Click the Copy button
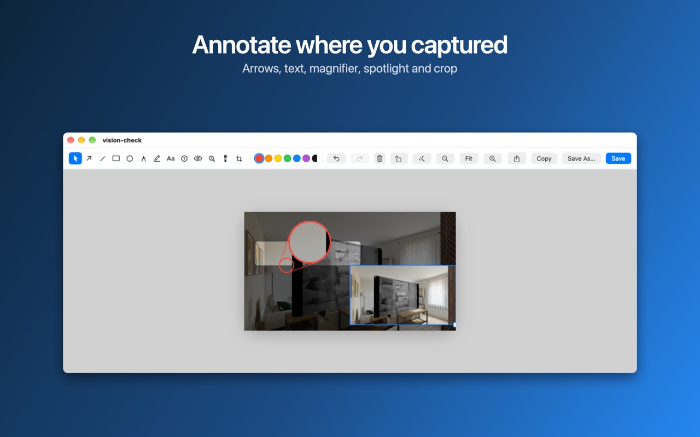The width and height of the screenshot is (700, 437). click(x=544, y=158)
